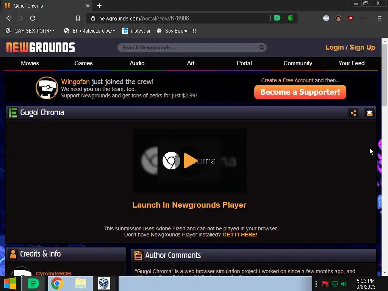Open the molest ai bookmark
Image resolution: width=388 pixels, height=291 pixels.
[x=136, y=31]
